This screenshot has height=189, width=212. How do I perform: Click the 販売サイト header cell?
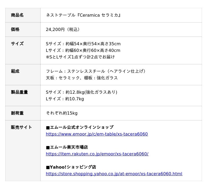[23, 151]
